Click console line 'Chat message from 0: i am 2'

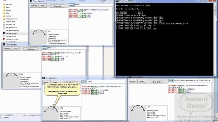(134, 27)
